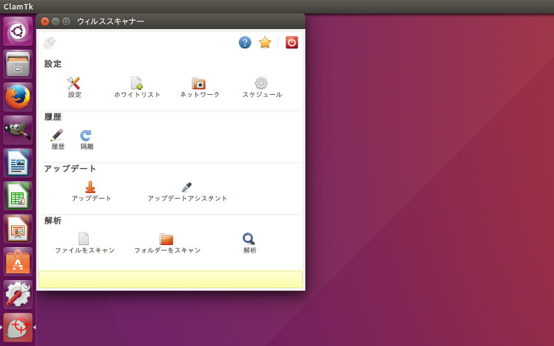Click the アップデート update download icon

tap(91, 187)
